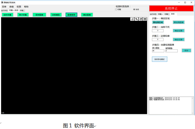195x129 pixels.
Task: Close the application window
Action: 191,2
